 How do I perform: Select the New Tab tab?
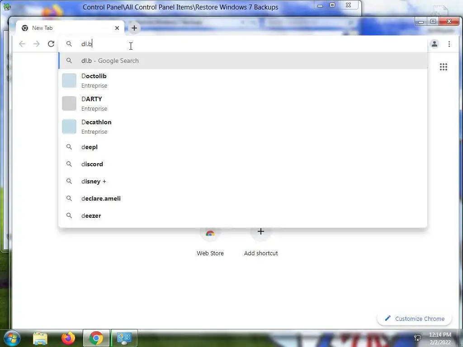coord(70,28)
